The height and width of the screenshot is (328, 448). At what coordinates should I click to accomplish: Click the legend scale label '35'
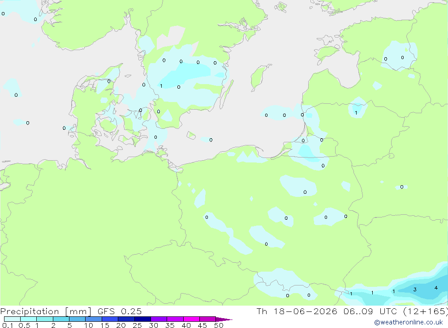pos(170,325)
